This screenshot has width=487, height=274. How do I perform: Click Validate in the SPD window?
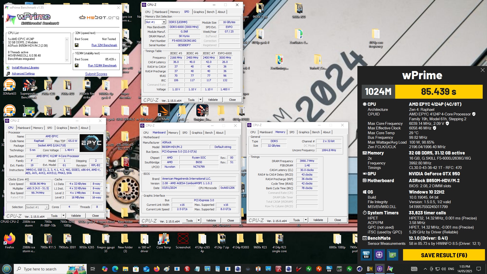213,100
